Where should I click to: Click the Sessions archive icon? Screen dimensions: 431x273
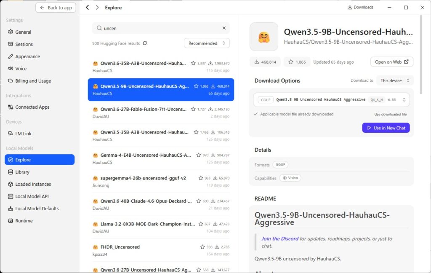[x=11, y=44]
